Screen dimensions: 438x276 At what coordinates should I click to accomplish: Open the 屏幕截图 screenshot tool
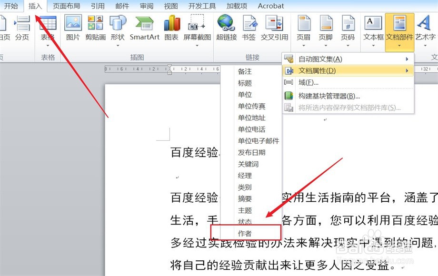[197, 30]
